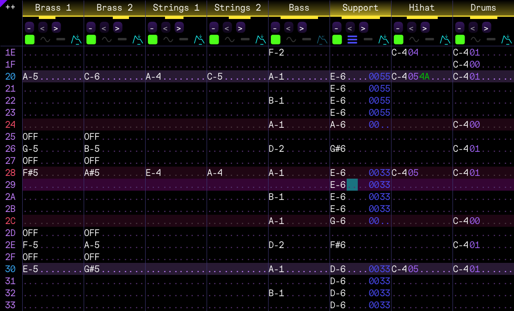Collapse the Strings 1 channel with minus button
The image size is (514, 311).
click(152, 28)
